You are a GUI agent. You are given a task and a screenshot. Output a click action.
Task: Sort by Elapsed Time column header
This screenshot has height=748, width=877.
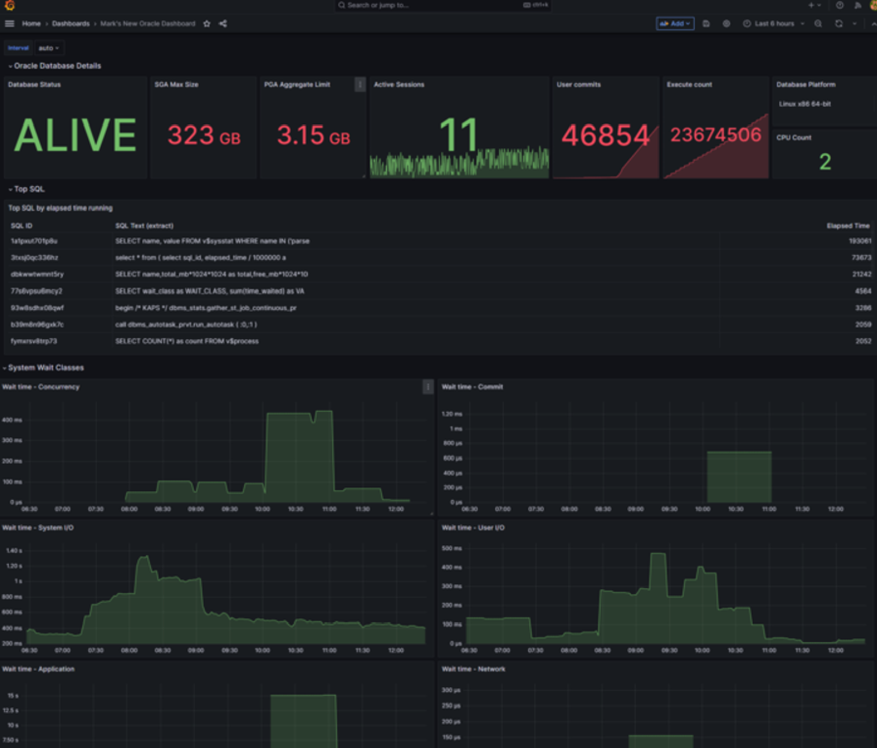coord(848,226)
